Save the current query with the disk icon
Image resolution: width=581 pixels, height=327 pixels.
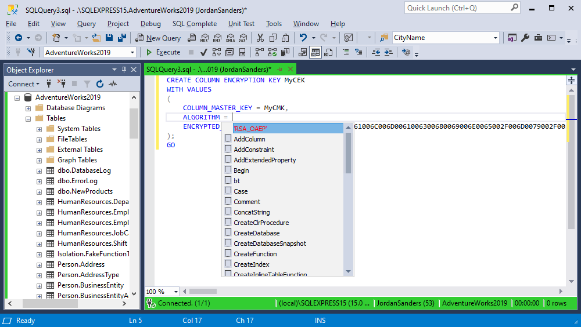[109, 38]
